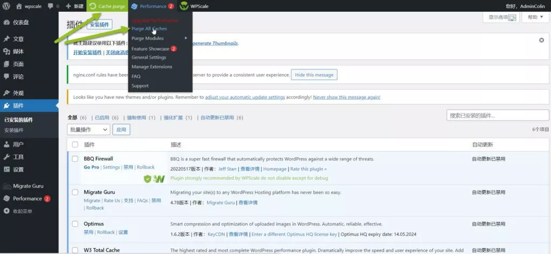Click the Cache purge refresh icon

pyautogui.click(x=93, y=6)
